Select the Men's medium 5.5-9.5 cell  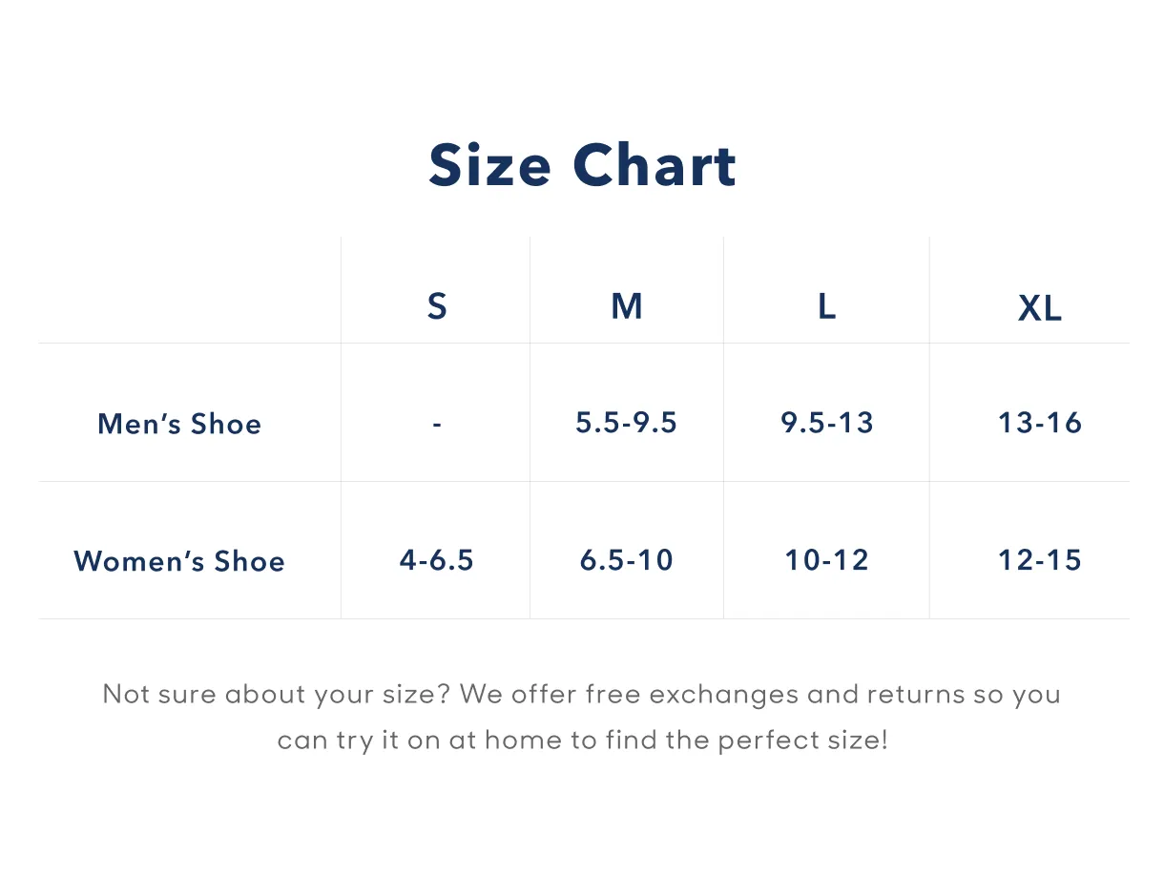tap(627, 423)
